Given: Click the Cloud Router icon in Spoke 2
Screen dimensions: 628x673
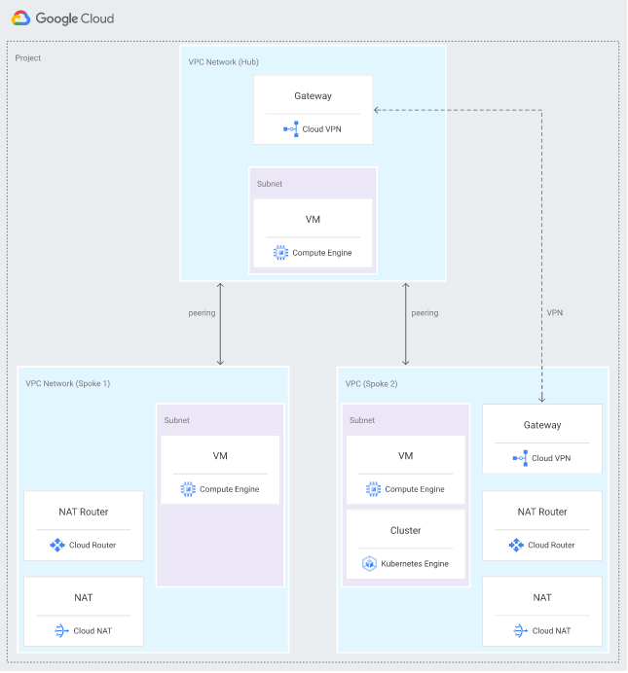Looking at the screenshot, I should click(516, 545).
